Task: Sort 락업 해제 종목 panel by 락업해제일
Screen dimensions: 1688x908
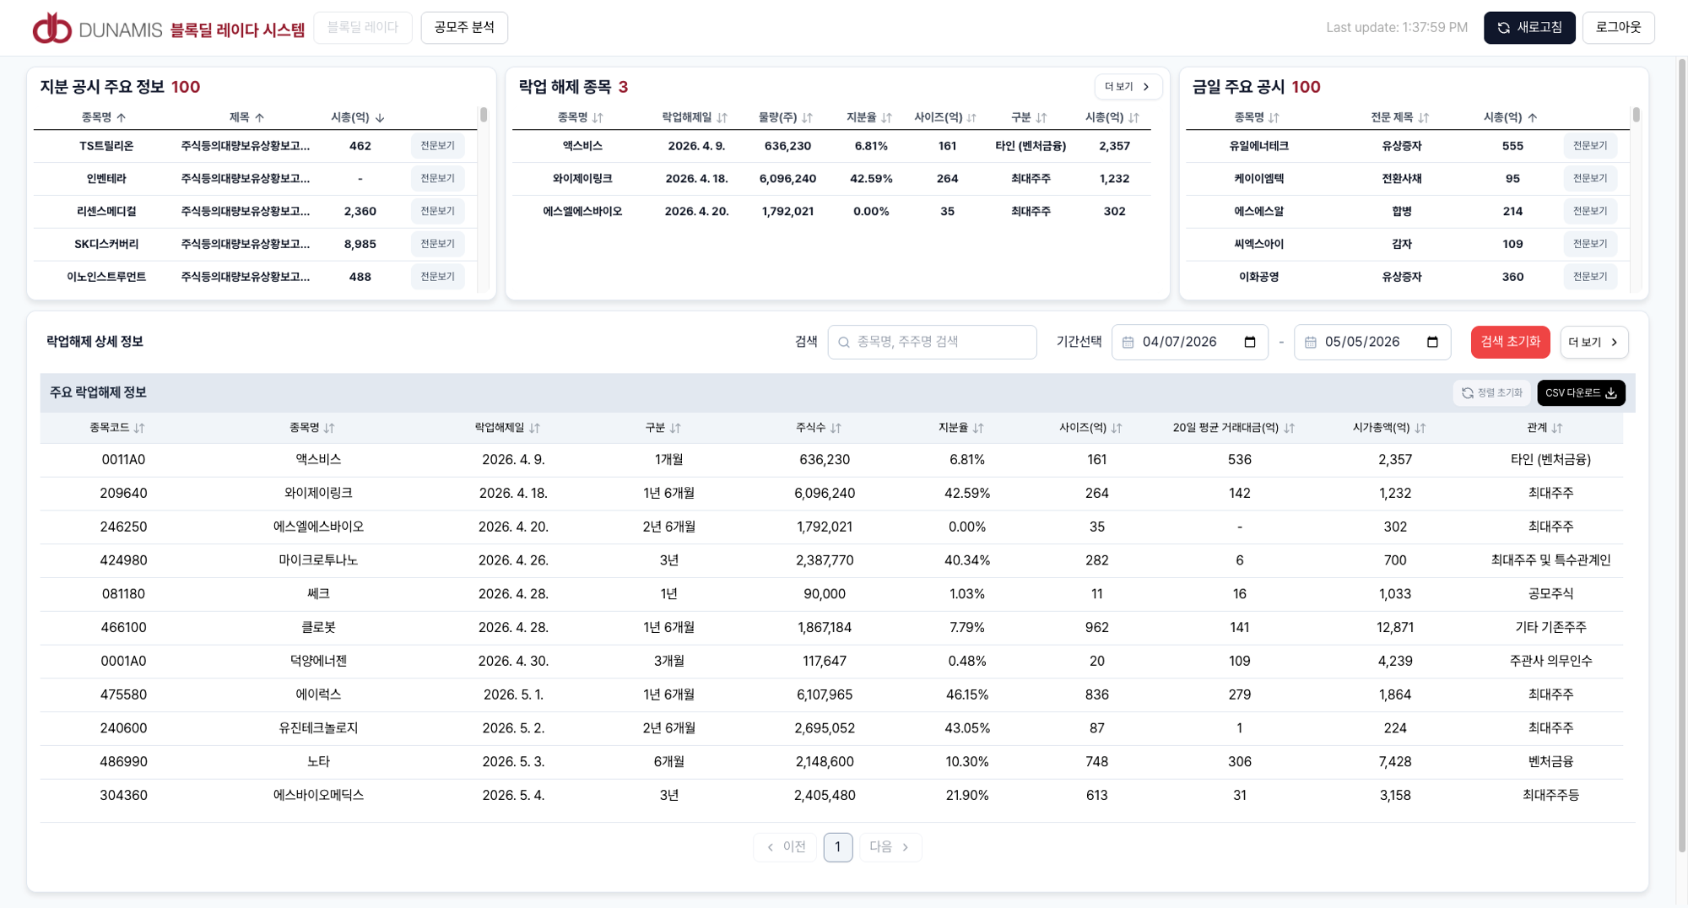Action: (x=722, y=117)
